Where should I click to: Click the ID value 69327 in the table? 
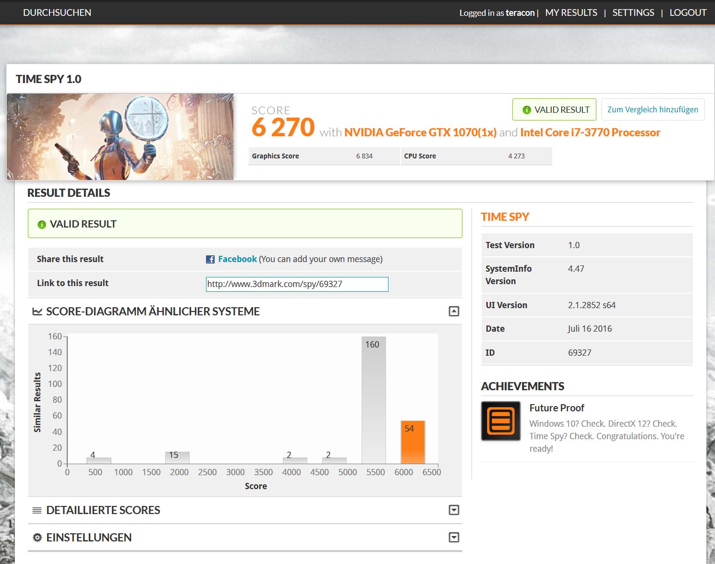coord(580,353)
